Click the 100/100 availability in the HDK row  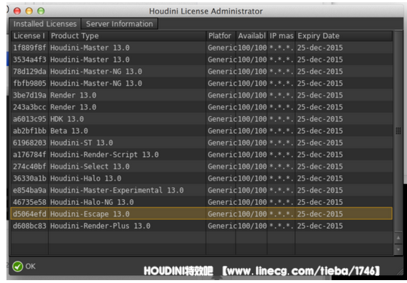pyautogui.click(x=252, y=119)
